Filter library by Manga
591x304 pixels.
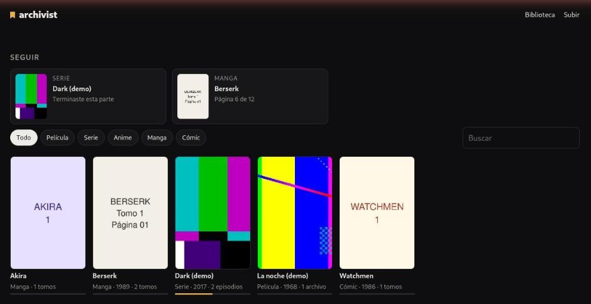tap(157, 138)
